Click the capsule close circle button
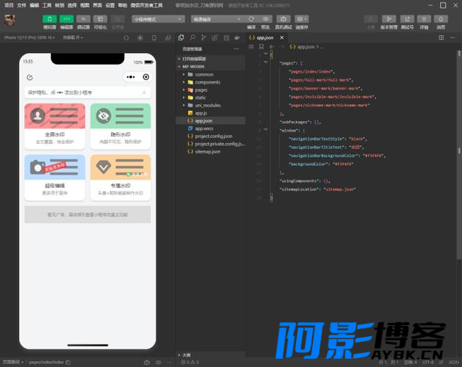The height and width of the screenshot is (367, 462). click(x=146, y=77)
